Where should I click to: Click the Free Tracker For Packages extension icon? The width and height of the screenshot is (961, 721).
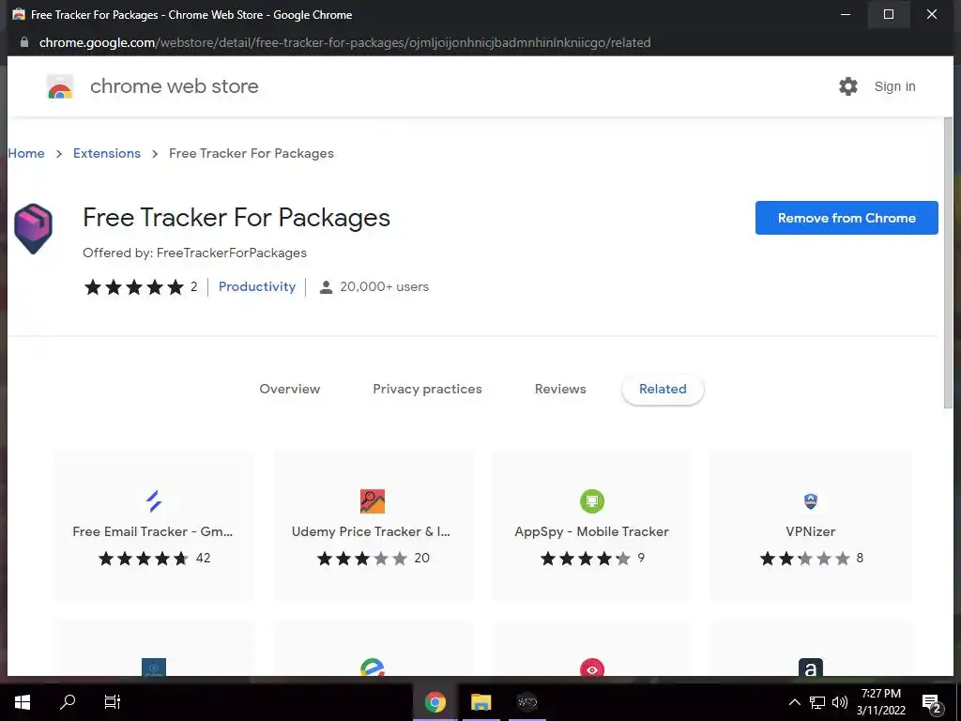click(x=33, y=229)
